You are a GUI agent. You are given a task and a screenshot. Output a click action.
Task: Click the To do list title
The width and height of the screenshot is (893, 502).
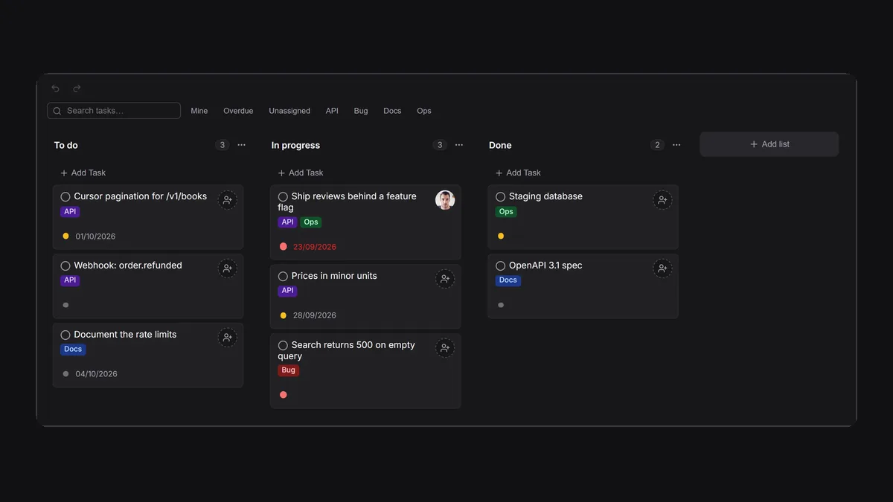tap(66, 145)
